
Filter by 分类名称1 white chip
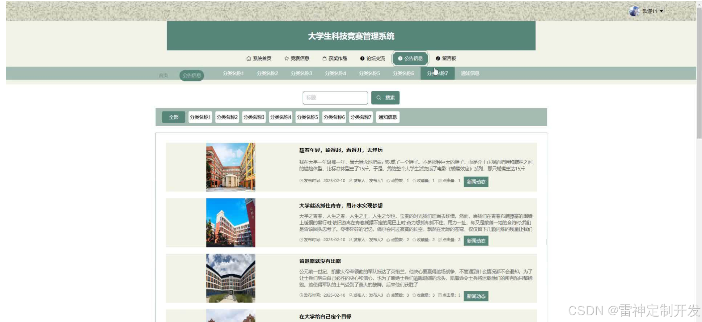(200, 117)
